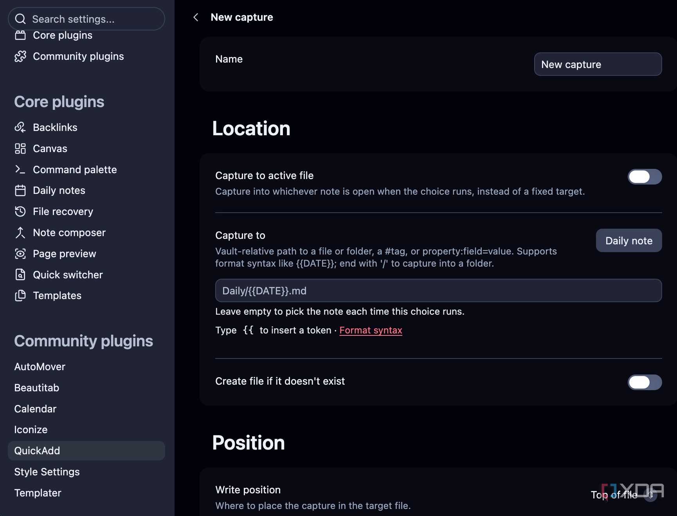
Task: Click the Backlinks link icon
Action: (x=20, y=127)
